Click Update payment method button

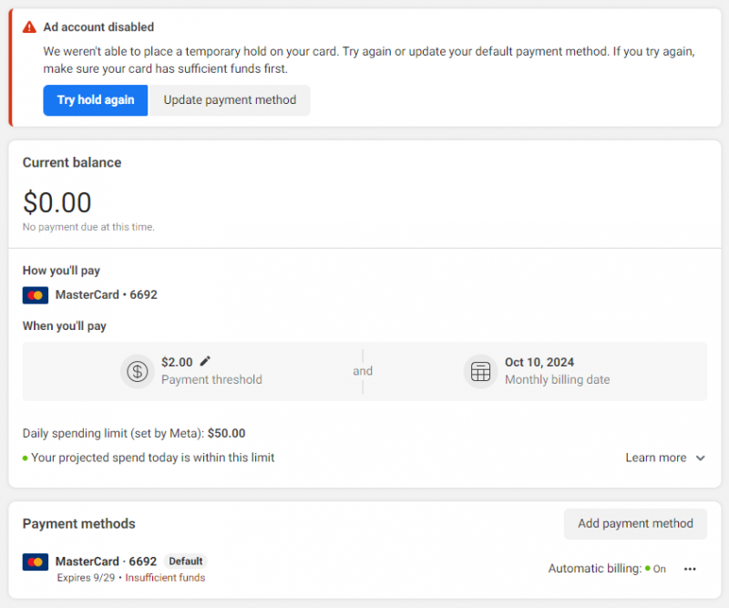click(230, 100)
